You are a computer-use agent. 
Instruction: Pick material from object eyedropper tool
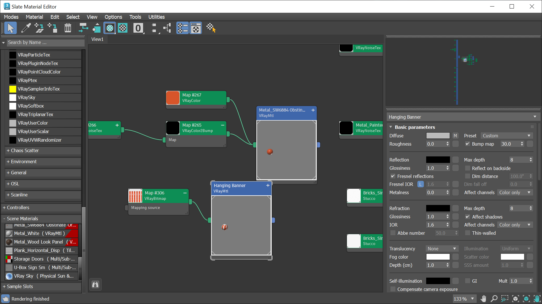[x=26, y=28]
